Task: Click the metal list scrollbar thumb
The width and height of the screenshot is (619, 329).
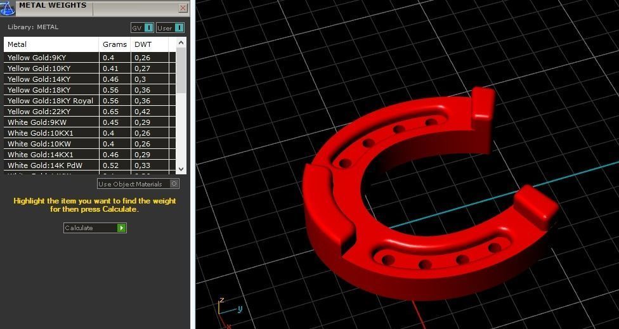Action: click(181, 70)
